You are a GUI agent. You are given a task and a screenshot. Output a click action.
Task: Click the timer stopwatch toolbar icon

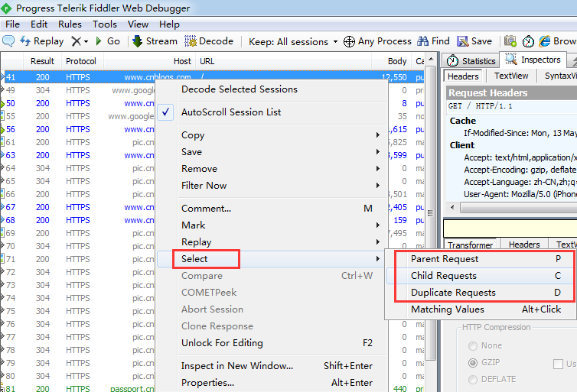pyautogui.click(x=529, y=41)
